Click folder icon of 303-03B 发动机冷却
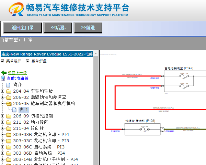 tap(9, 135)
